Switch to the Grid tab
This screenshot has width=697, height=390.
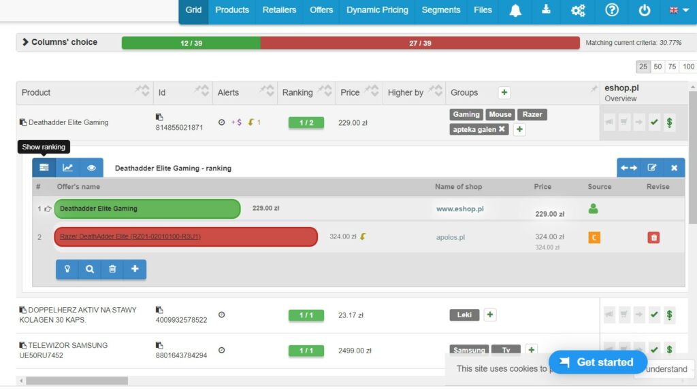pos(193,10)
